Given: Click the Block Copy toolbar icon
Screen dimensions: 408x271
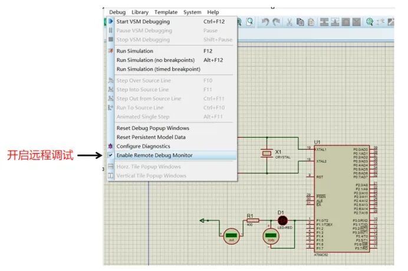Looking at the screenshot, I should (x=324, y=22).
